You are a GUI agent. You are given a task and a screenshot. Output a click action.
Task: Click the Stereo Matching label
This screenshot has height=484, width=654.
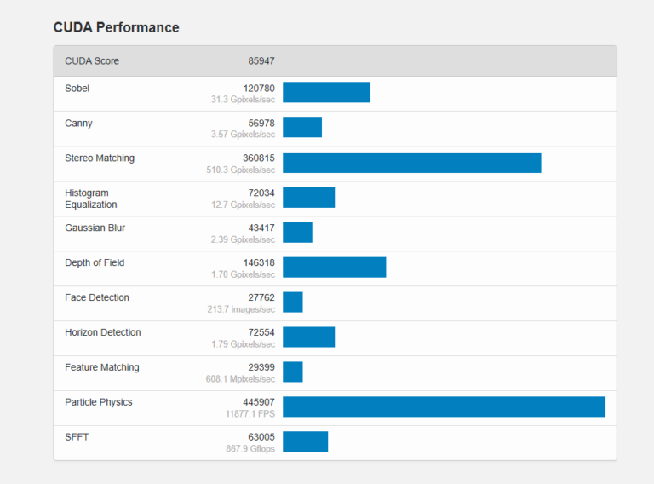coord(100,158)
